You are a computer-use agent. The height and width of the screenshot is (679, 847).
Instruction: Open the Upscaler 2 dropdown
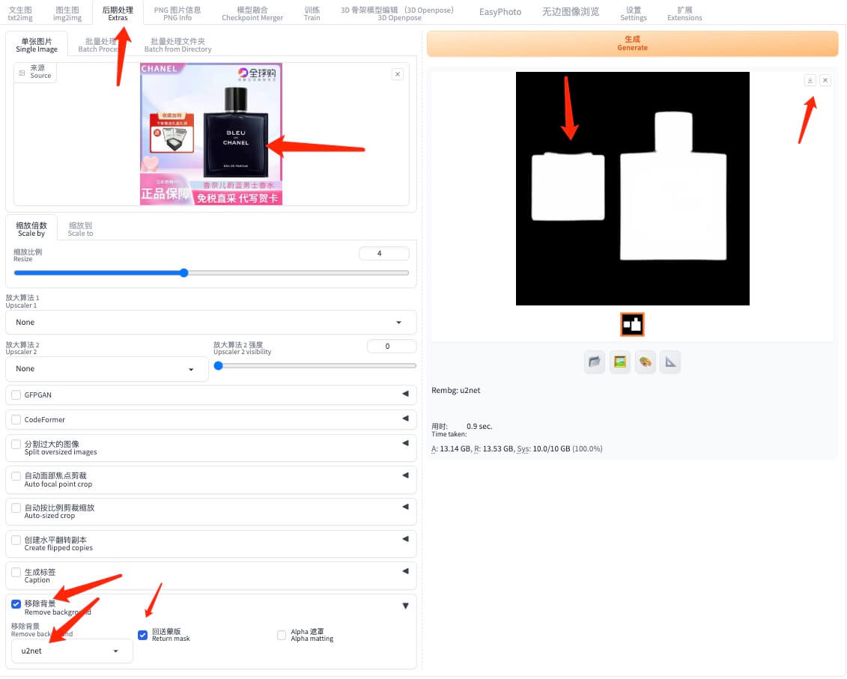[x=107, y=369]
